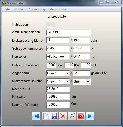This screenshot has width=123, height=127.
Task: Save vehicle data with floppy disk icon
Action: point(54,116)
